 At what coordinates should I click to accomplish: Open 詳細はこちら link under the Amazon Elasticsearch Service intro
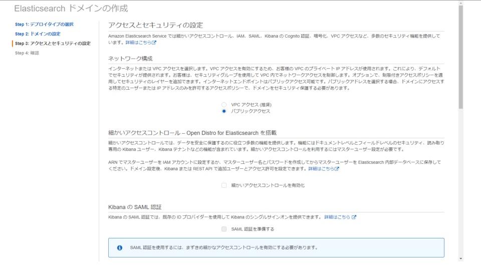138,43
